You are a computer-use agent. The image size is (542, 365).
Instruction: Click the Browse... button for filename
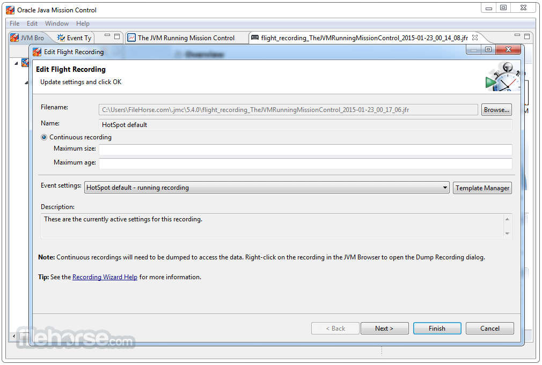click(496, 110)
